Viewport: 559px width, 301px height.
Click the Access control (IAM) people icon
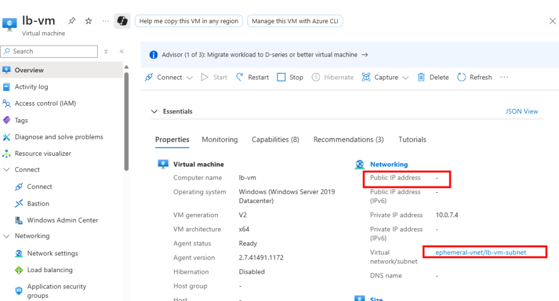pos(7,103)
